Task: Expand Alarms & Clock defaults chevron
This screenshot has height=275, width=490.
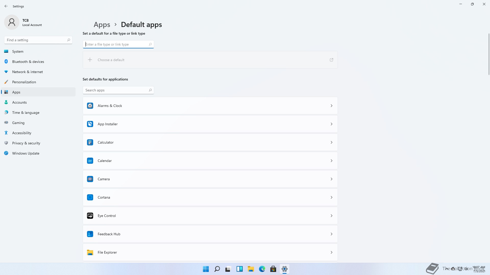Action: [x=332, y=106]
